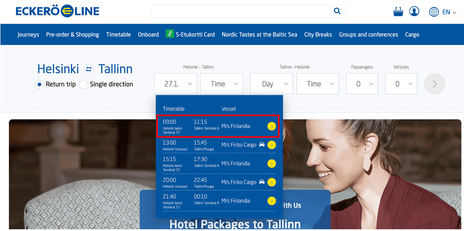The height and width of the screenshot is (231, 464).
Task: Click the yellow arrow for 15:15 departure
Action: (x=271, y=164)
